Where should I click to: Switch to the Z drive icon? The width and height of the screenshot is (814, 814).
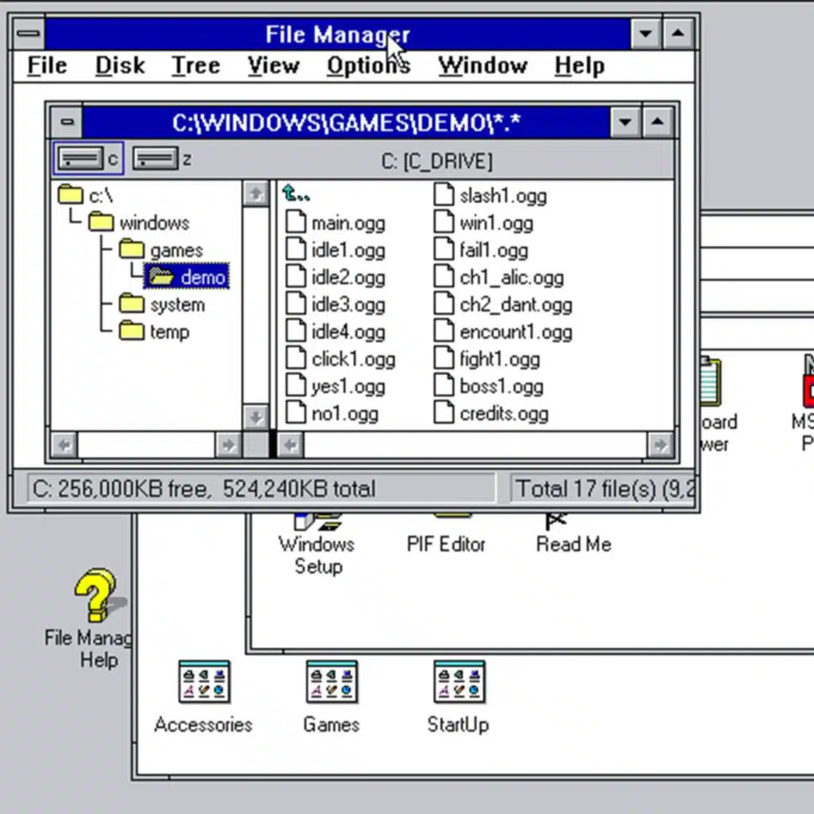155,159
